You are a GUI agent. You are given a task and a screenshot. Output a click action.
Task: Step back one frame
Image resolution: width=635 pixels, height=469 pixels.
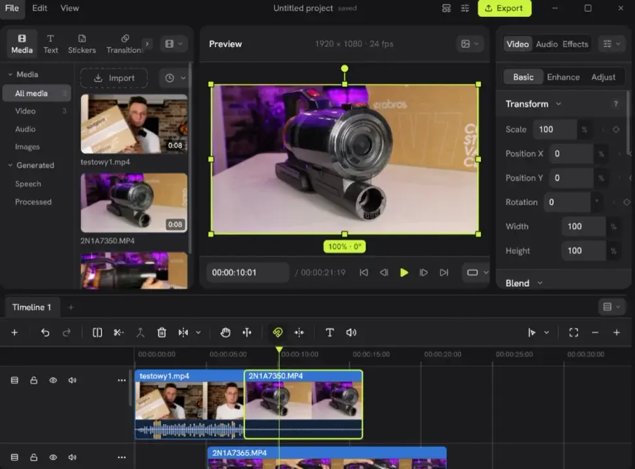pos(384,273)
